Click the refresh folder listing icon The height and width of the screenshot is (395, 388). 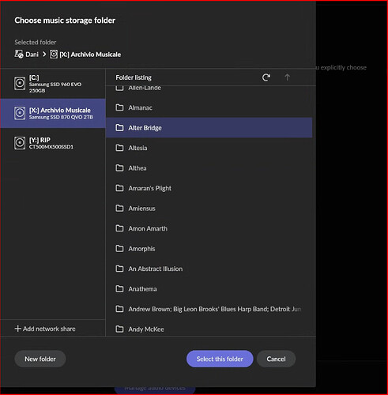click(x=266, y=77)
